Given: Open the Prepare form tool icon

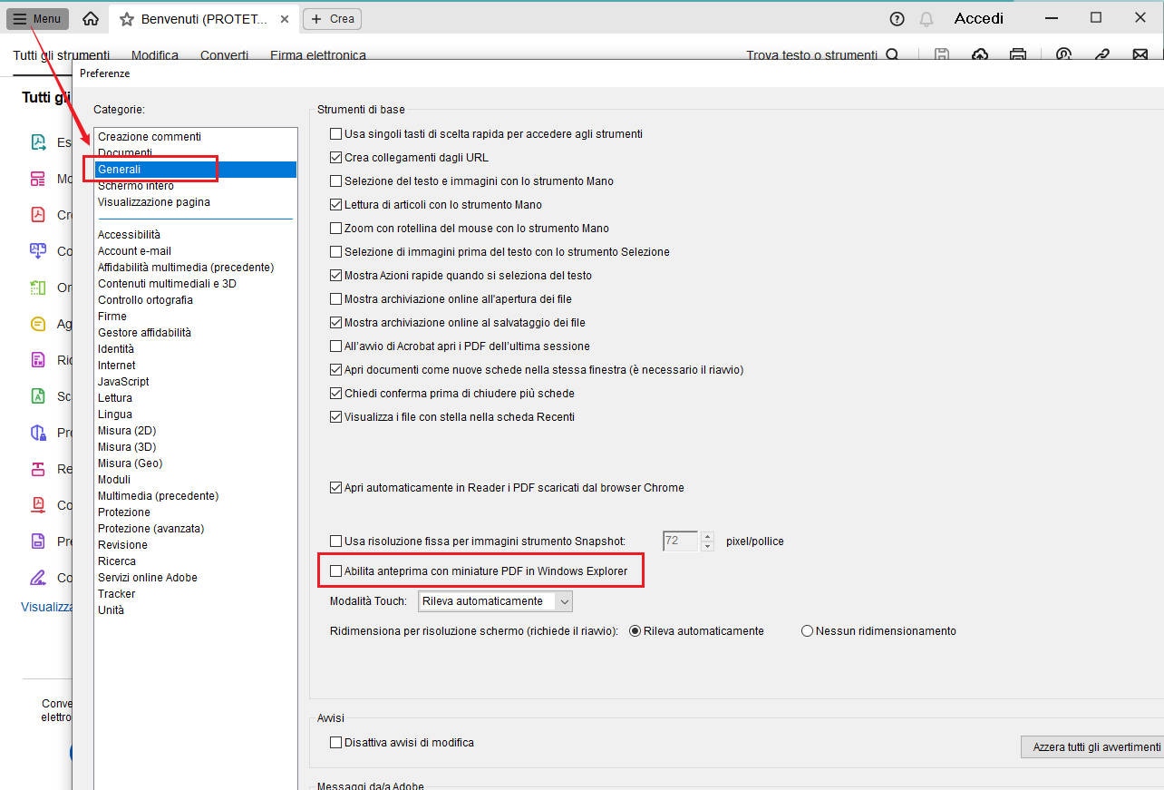Looking at the screenshot, I should coord(38,541).
